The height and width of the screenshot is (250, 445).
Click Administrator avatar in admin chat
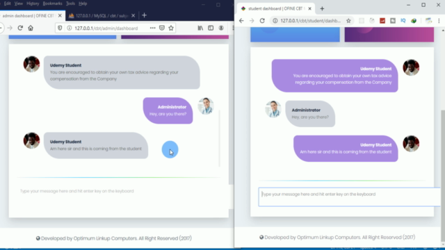coord(206,106)
